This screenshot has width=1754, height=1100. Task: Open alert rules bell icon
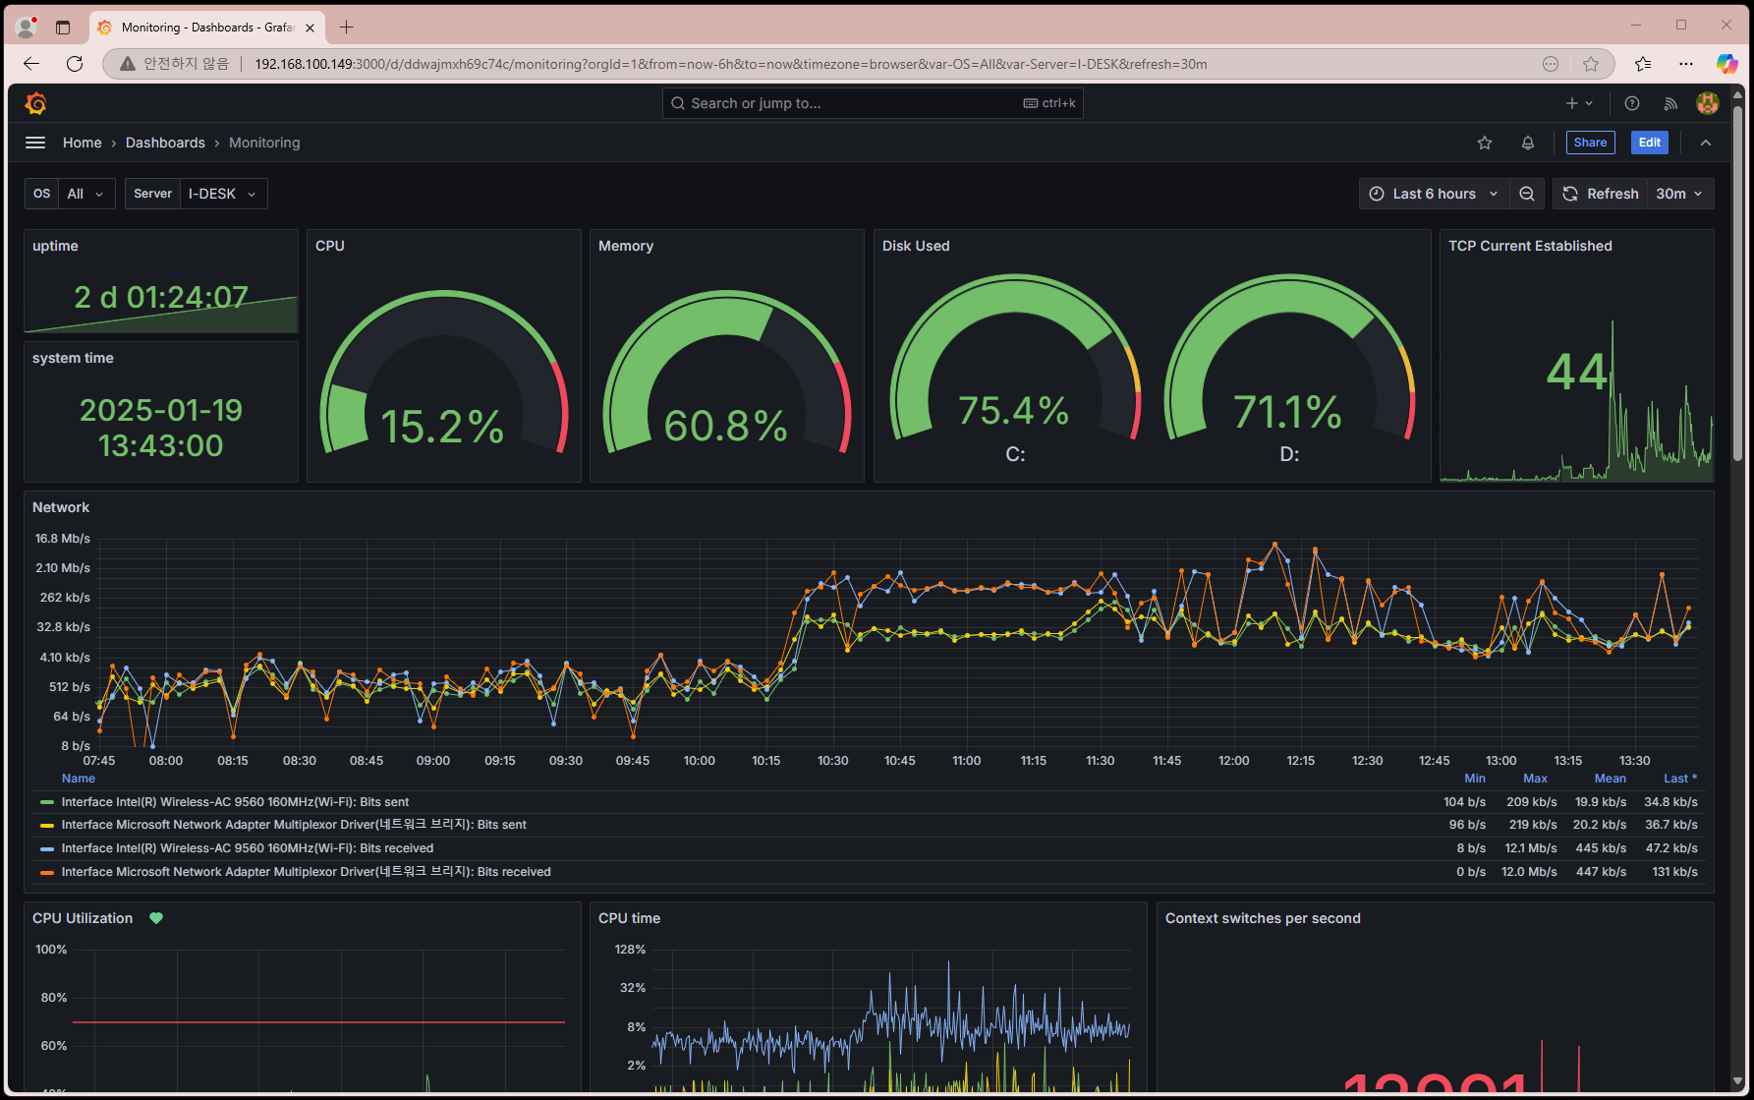tap(1528, 143)
